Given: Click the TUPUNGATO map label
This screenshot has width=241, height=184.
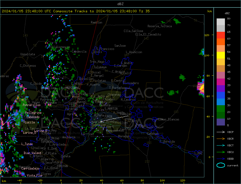Looking at the screenshot, I should [48, 142].
